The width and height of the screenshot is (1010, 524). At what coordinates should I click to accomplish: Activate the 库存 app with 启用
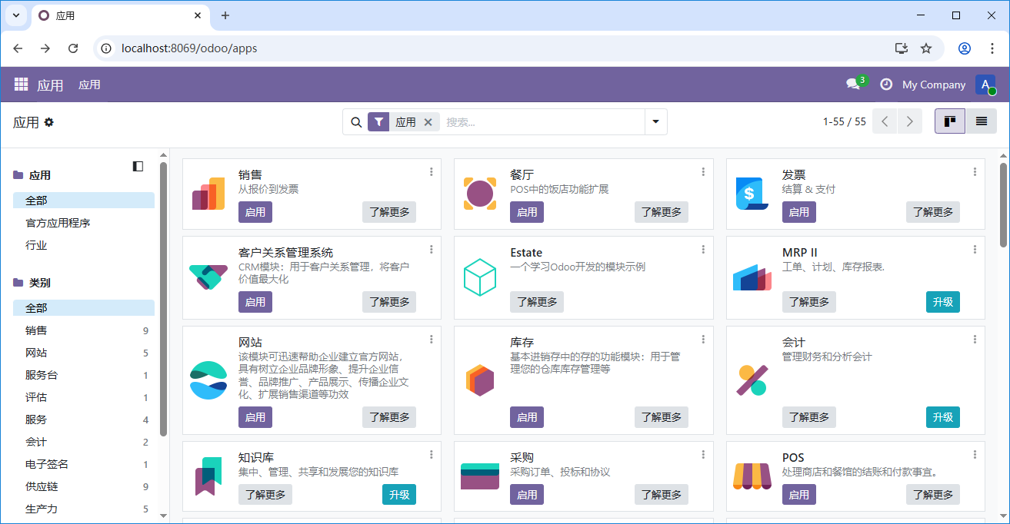tap(527, 417)
